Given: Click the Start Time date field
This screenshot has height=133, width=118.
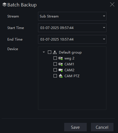Looking at the screenshot, I should [72, 28].
